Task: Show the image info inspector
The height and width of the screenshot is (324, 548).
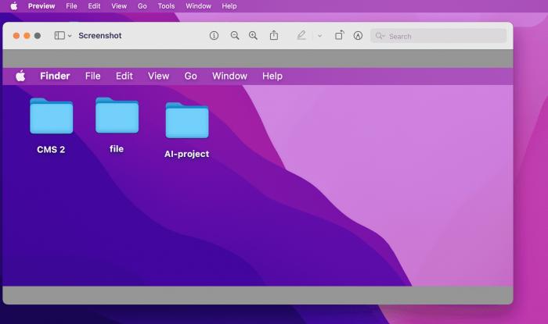Action: 214,36
